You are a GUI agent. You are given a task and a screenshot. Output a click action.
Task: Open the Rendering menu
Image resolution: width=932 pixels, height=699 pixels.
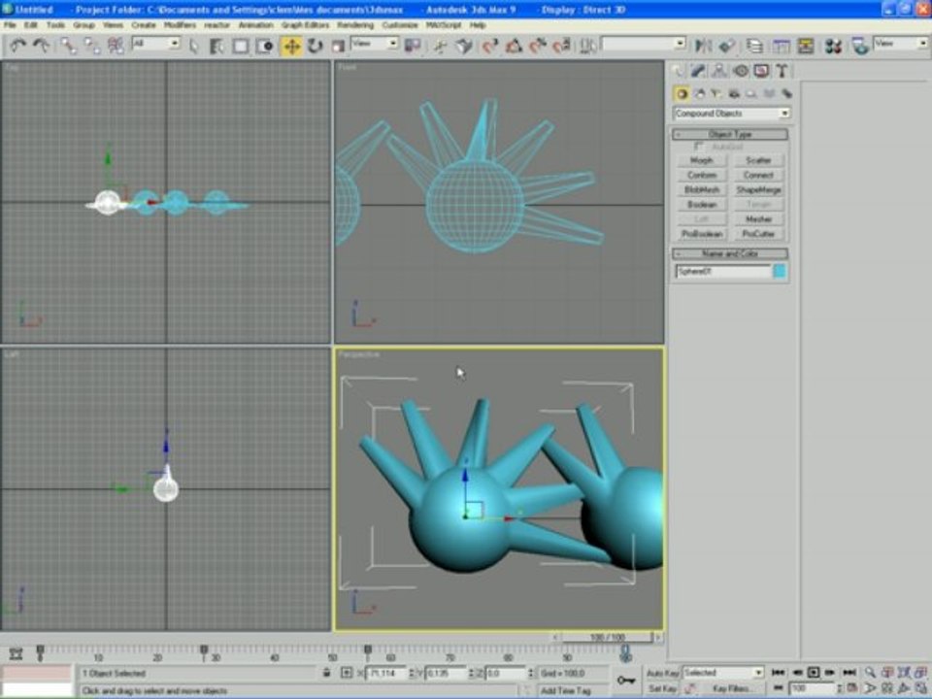(x=355, y=25)
